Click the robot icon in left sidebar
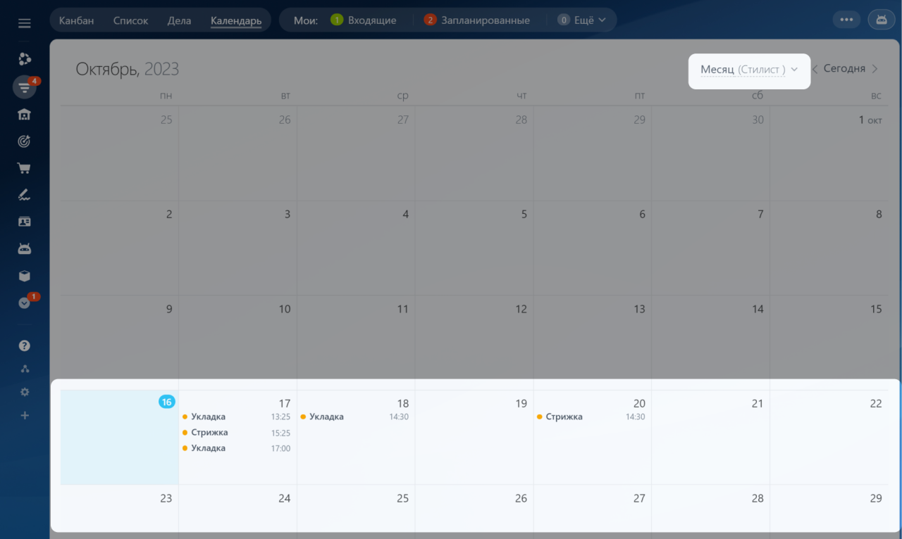902x539 pixels. point(25,248)
